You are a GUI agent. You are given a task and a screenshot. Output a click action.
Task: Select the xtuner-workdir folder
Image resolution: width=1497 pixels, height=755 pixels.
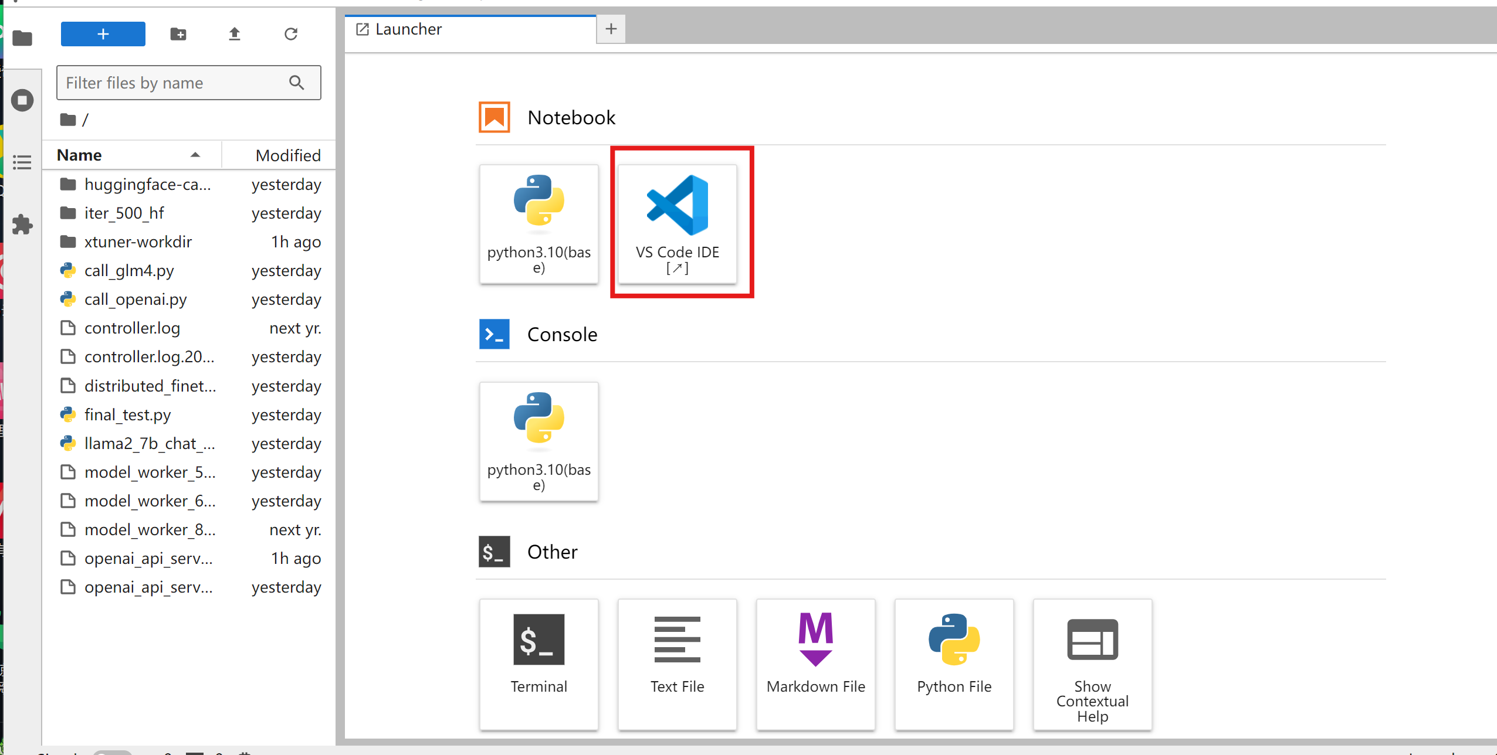tap(190, 242)
